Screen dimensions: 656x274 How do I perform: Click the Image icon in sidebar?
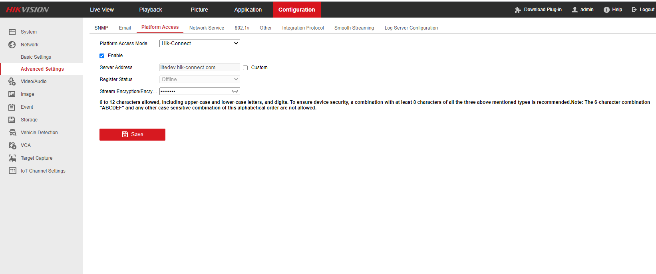[12, 94]
